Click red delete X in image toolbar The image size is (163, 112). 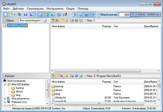57,20
